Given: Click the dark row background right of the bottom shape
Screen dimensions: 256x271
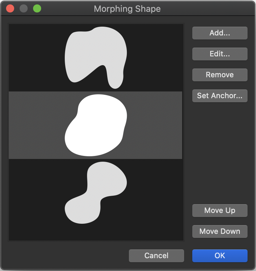Looking at the screenshot, I should (155, 192).
